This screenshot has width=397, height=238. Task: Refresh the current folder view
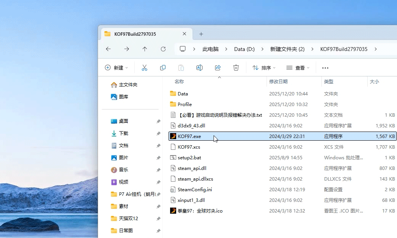tap(163, 49)
